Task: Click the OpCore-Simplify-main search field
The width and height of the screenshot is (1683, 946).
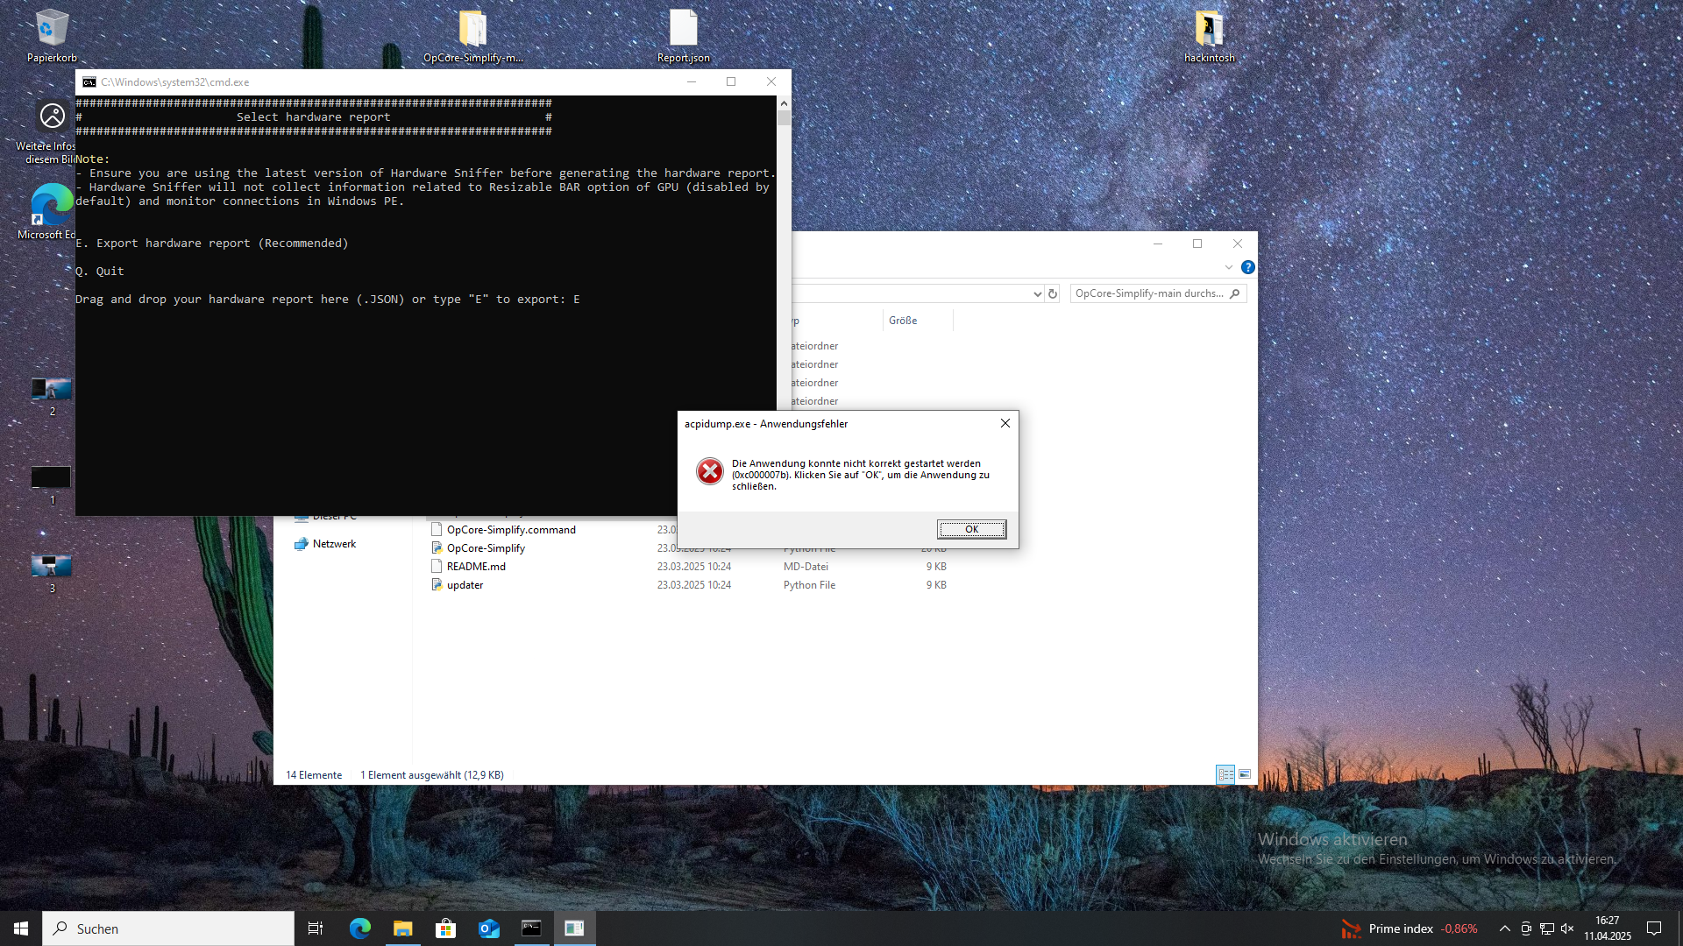Action: click(x=1148, y=293)
